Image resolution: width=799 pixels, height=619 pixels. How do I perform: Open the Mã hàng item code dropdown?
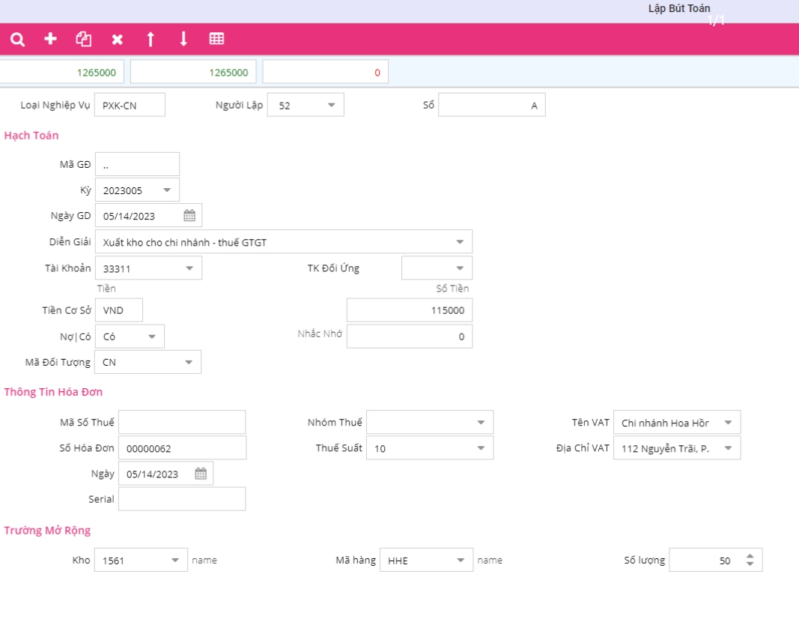[460, 561]
